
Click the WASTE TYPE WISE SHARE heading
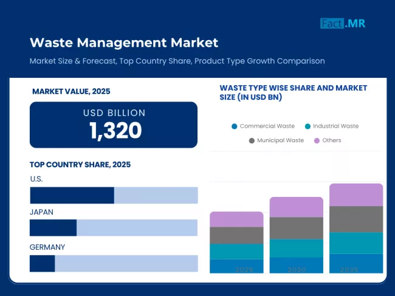tap(294, 92)
